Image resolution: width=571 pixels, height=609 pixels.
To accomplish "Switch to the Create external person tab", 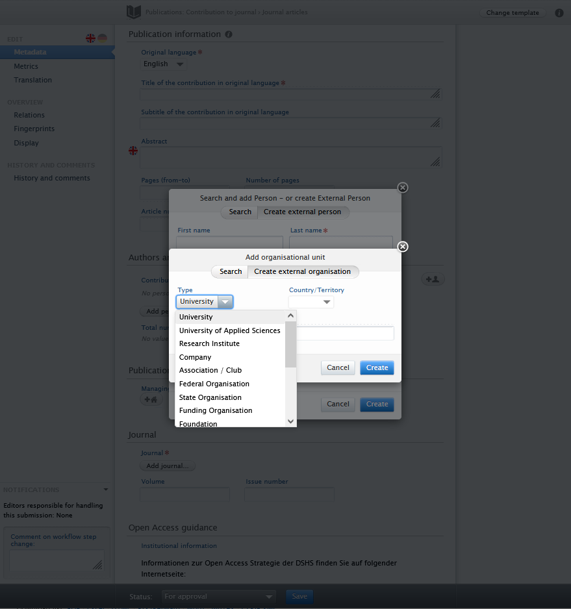I will coord(303,212).
